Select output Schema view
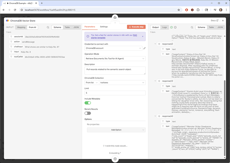The width and height of the screenshot is (230, 163). click(x=201, y=27)
